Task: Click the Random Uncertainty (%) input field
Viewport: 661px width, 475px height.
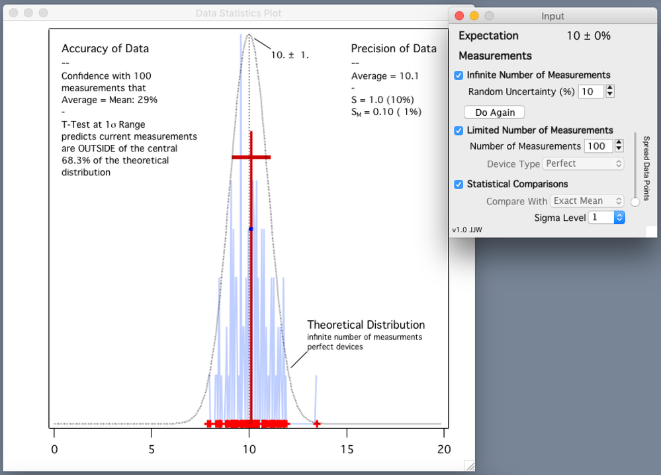Action: click(x=590, y=92)
